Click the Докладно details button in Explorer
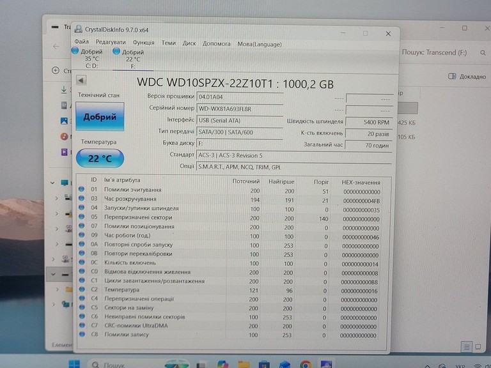The width and height of the screenshot is (491, 368). 467,77
